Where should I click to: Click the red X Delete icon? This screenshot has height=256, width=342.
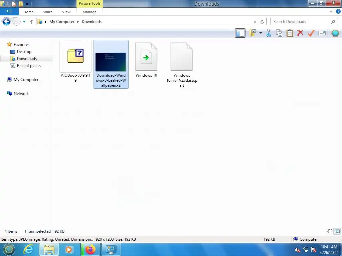pyautogui.click(x=300, y=33)
